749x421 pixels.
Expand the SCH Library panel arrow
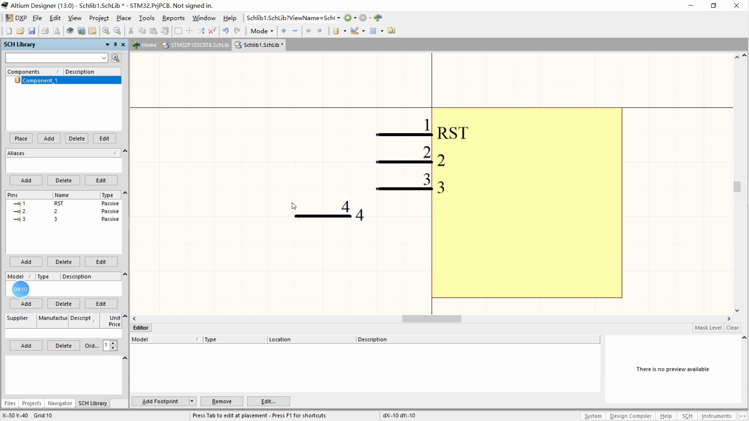(106, 44)
